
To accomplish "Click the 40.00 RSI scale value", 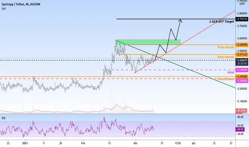I will click(240, 134).
